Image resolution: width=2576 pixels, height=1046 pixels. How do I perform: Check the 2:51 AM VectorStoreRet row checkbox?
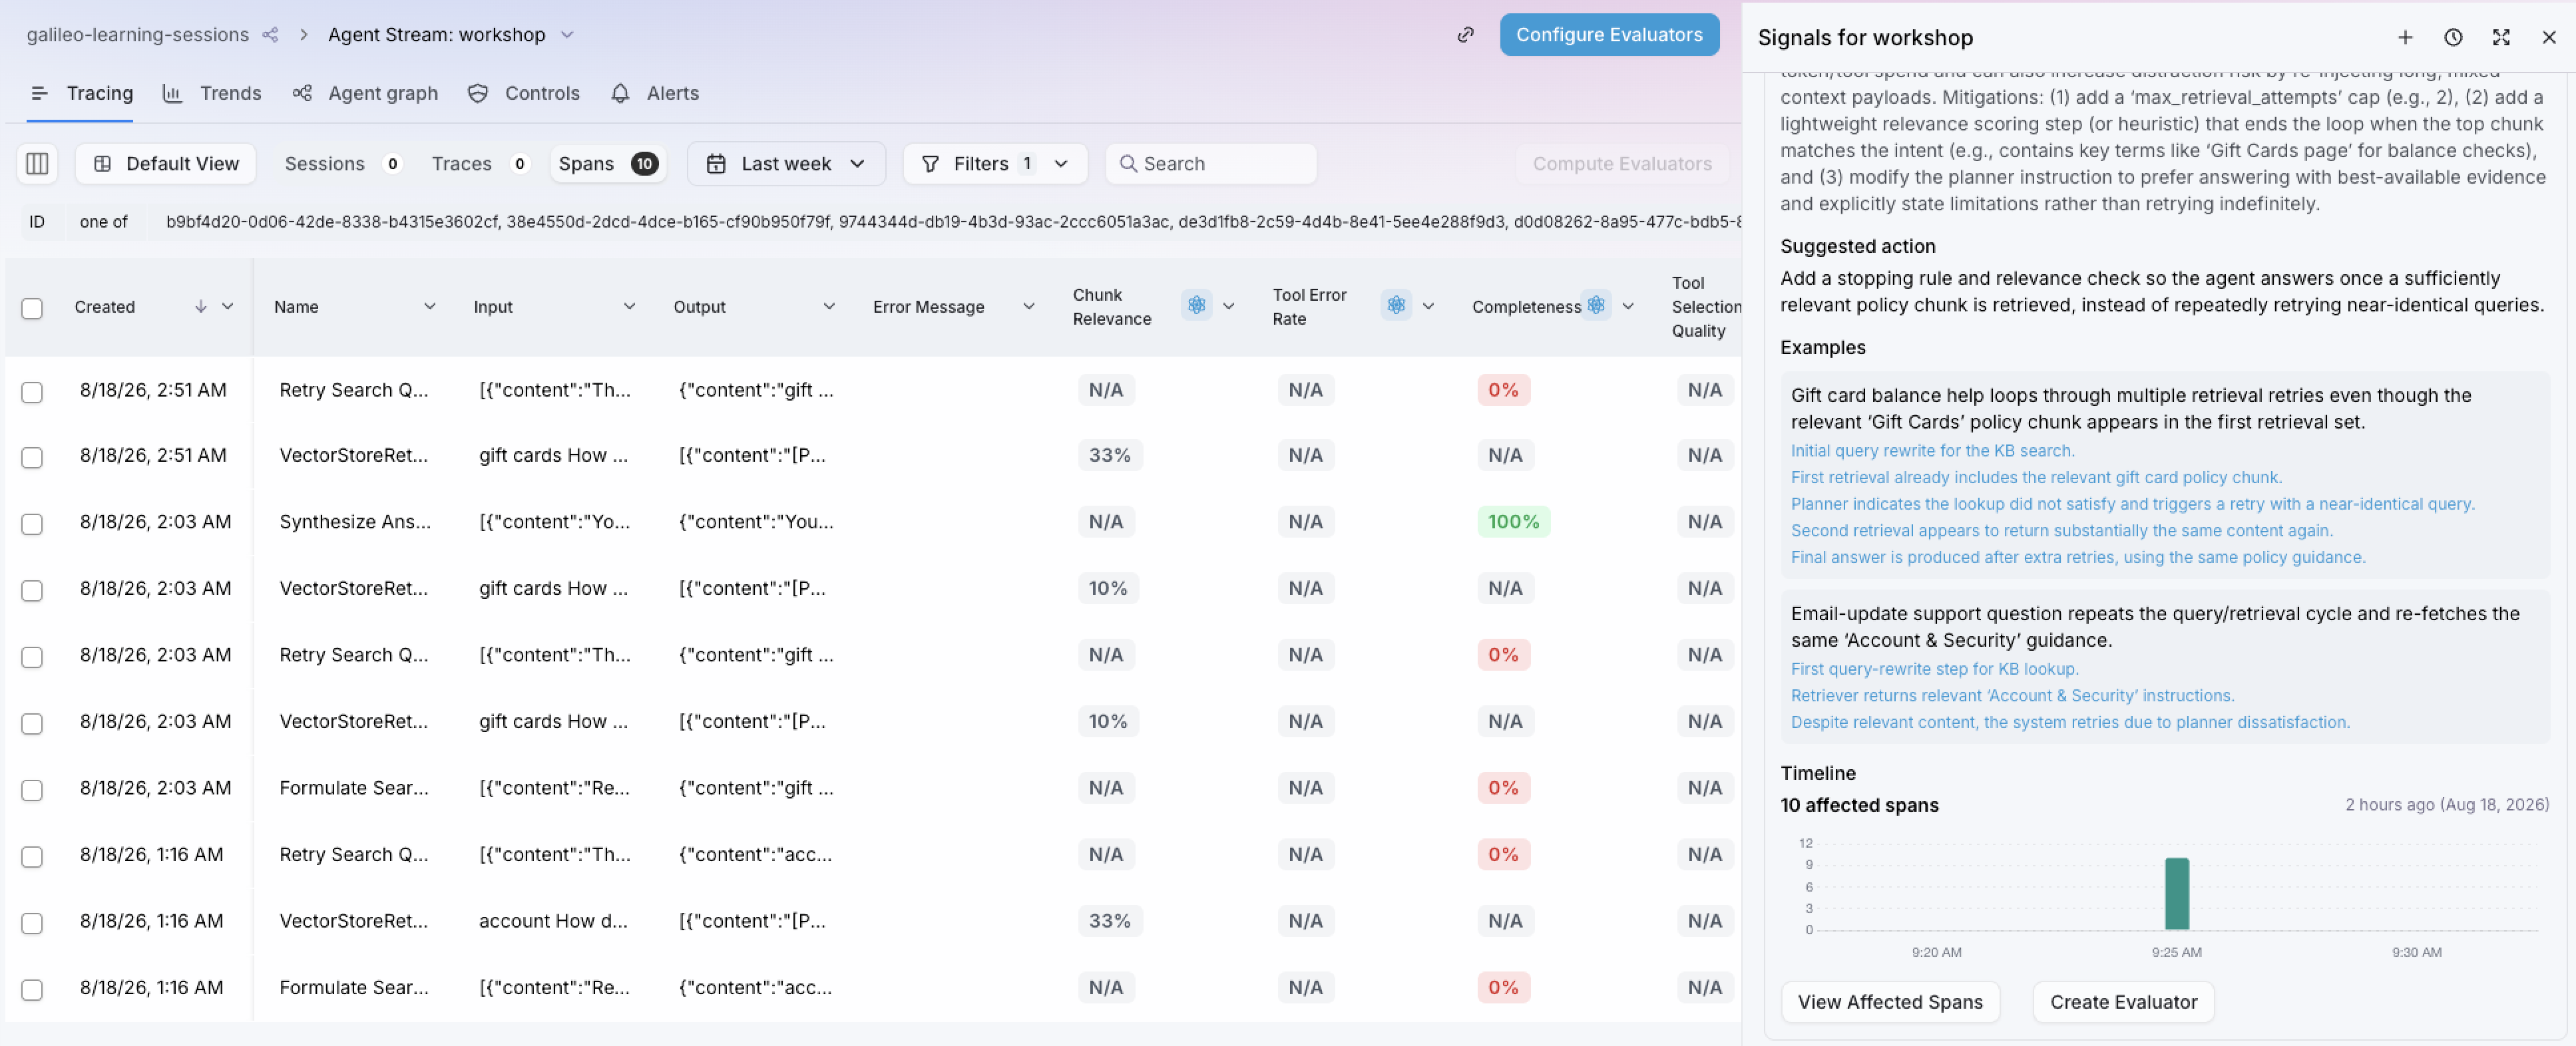[32, 458]
